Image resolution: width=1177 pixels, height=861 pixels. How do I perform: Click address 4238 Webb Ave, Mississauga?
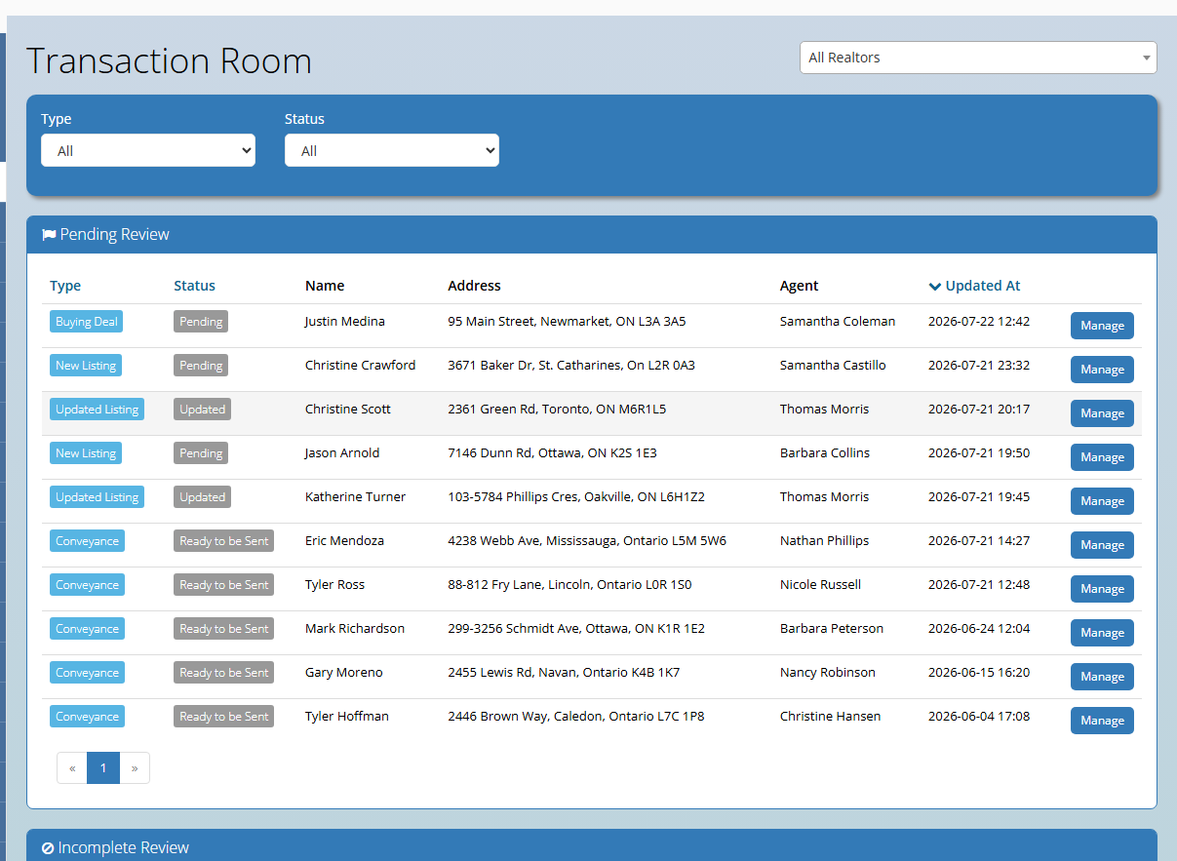click(x=587, y=540)
